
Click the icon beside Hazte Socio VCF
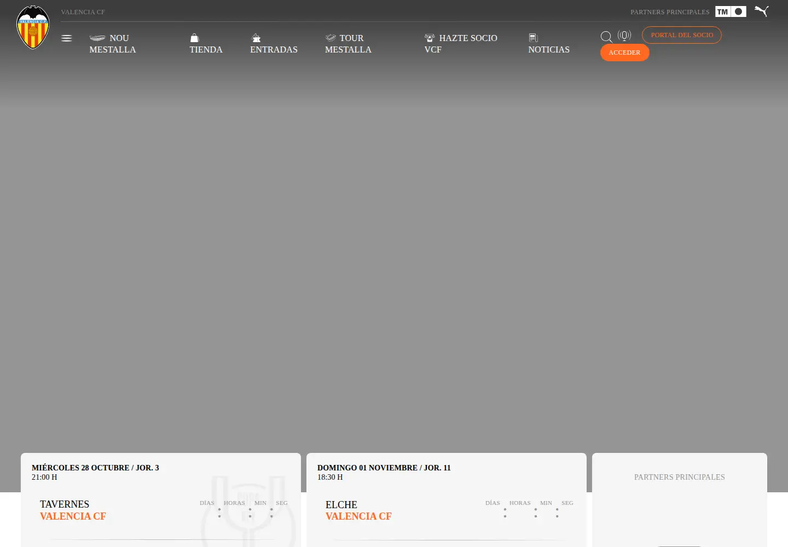click(x=430, y=38)
